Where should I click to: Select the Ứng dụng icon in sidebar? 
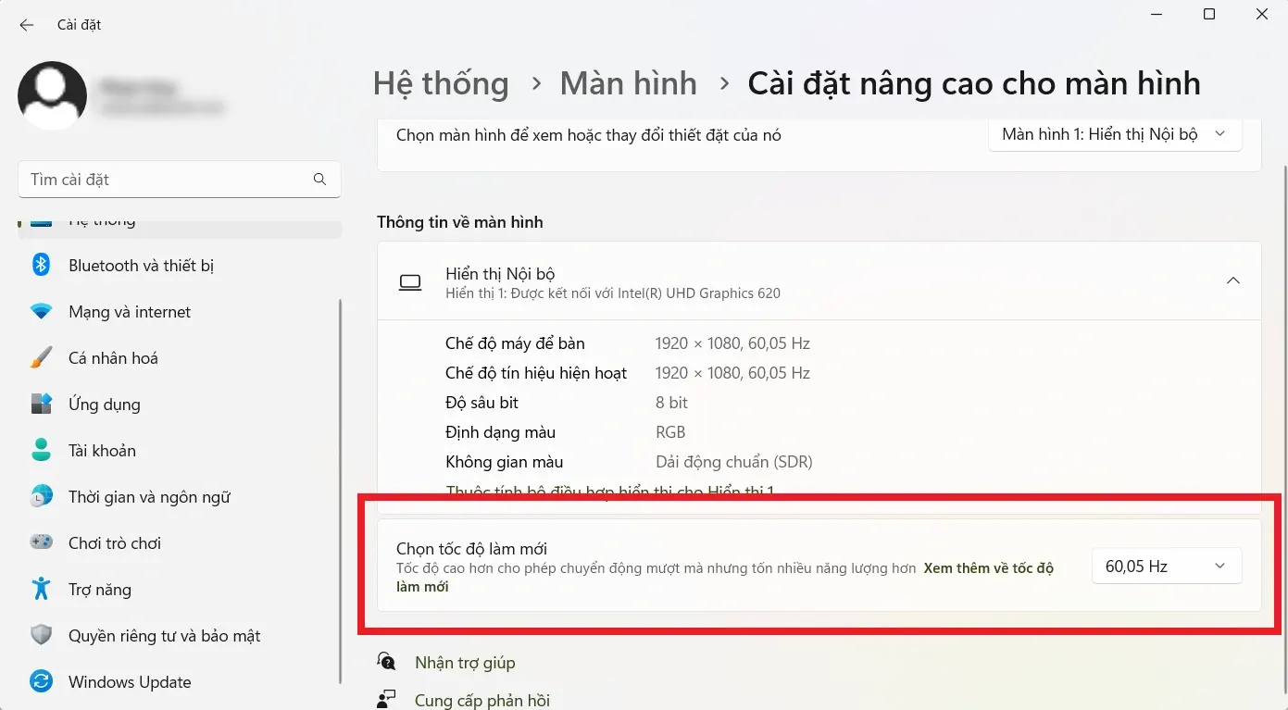41,404
